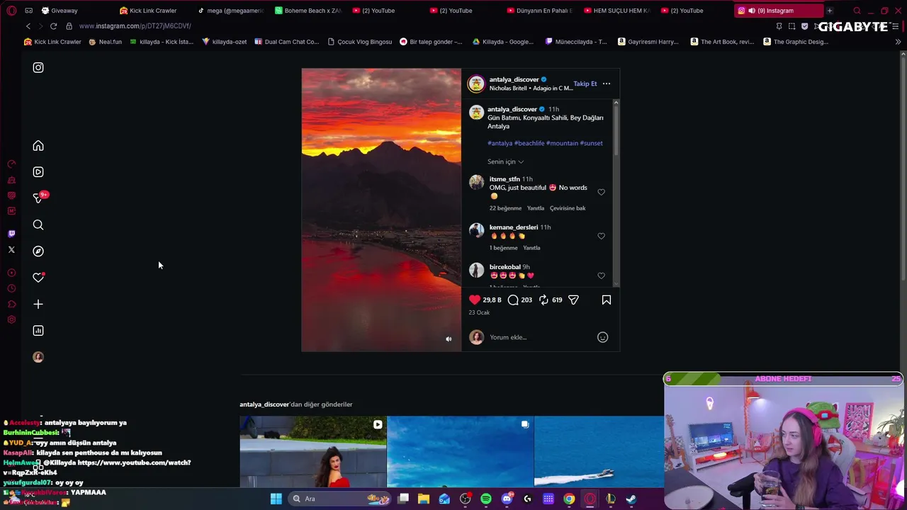Open Instagram direct messages icon

tap(38, 198)
